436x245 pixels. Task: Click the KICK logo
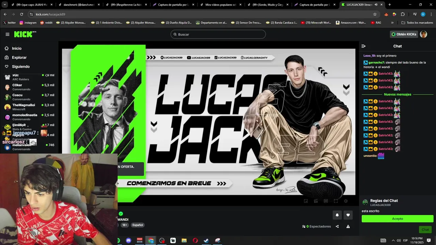click(25, 34)
